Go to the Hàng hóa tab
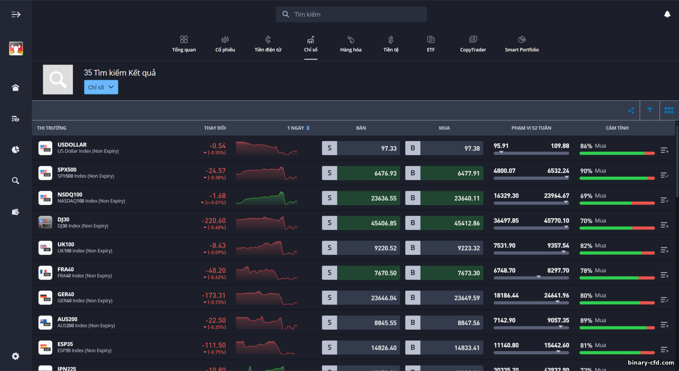Image resolution: width=679 pixels, height=371 pixels. [351, 44]
